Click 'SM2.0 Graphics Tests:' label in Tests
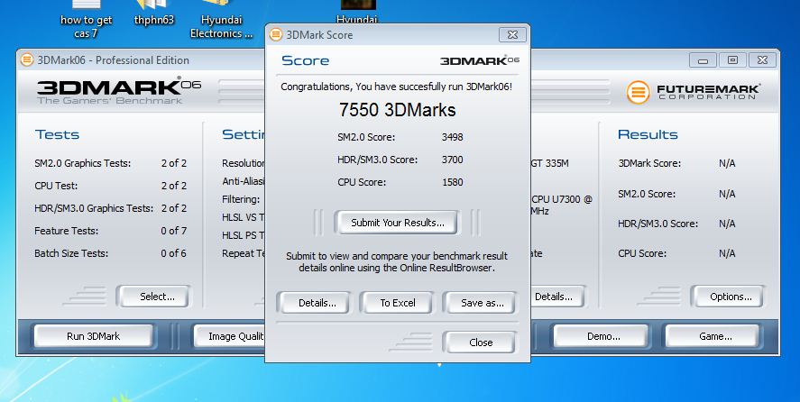 point(83,163)
